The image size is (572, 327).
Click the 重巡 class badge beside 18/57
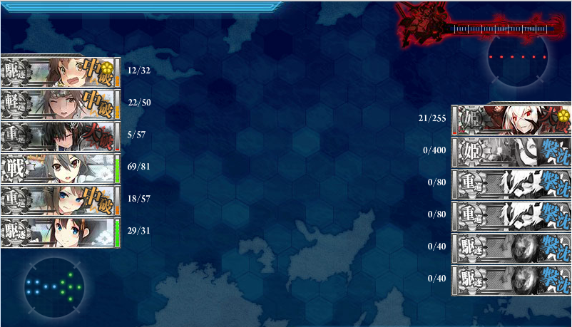click(x=16, y=200)
